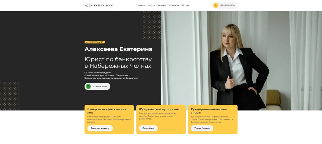Select the Посты menu item
This screenshot has height=144, width=322.
point(185,5)
